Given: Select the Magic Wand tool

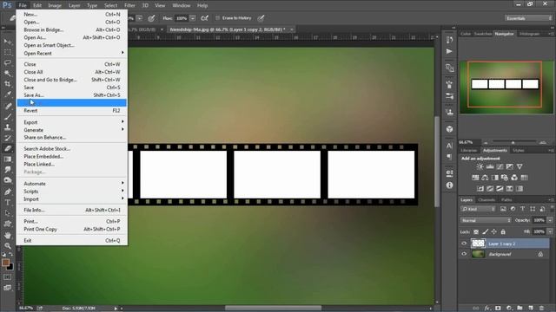Looking at the screenshot, I should tap(8, 74).
